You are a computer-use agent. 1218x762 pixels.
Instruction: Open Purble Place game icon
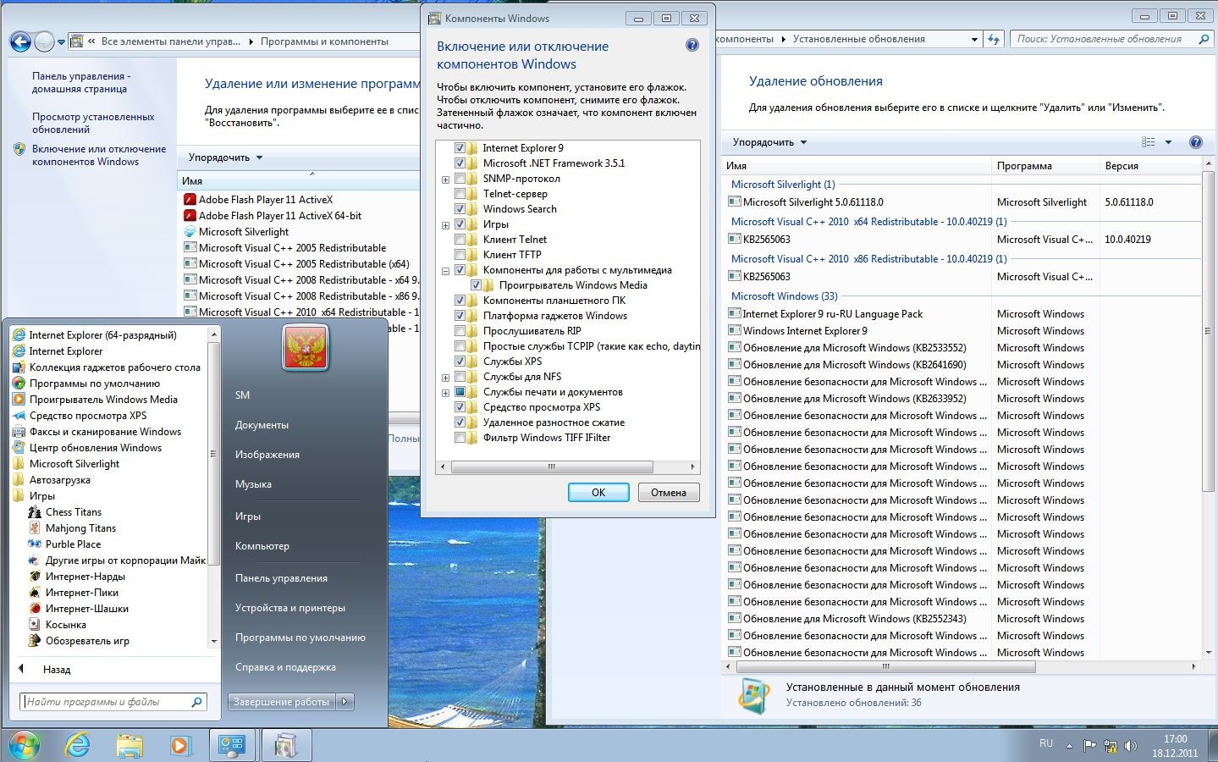pyautogui.click(x=35, y=544)
